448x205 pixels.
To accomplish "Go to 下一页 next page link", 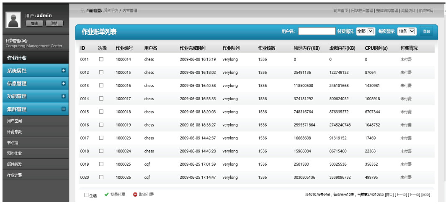I will [414, 195].
